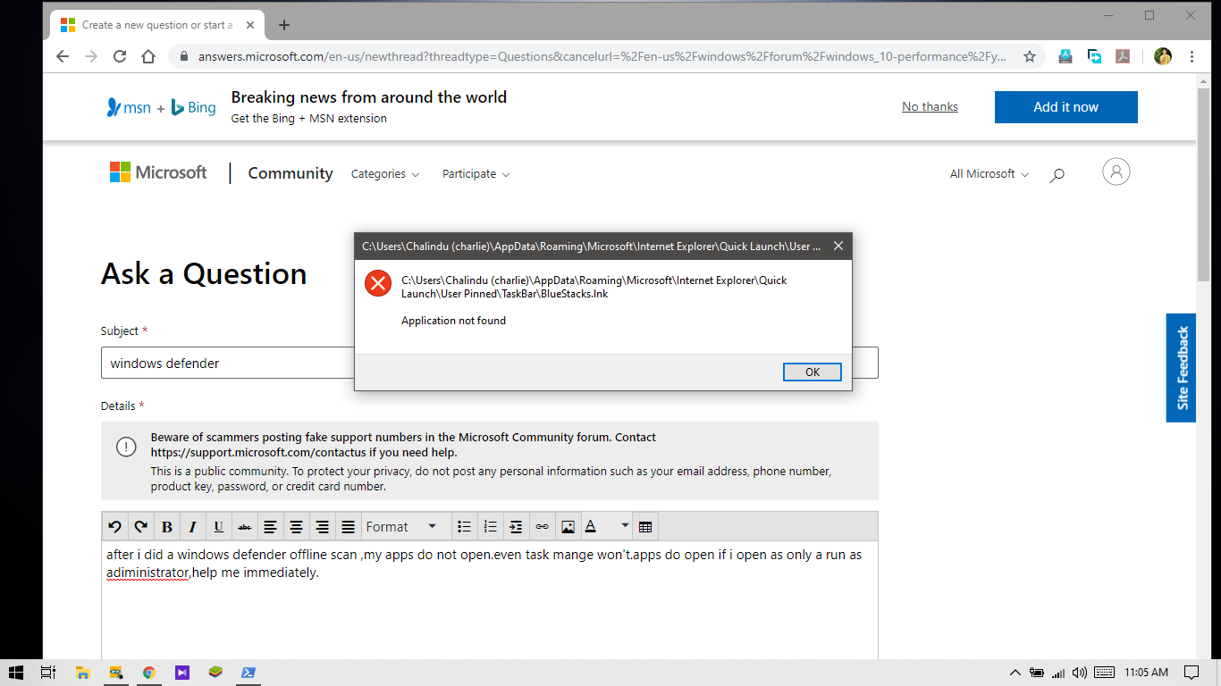Screen dimensions: 1221x686
Task: Open the Action Center notifications
Action: (1191, 673)
